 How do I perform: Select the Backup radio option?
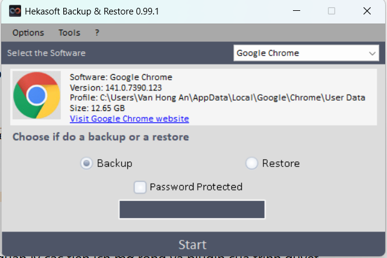tap(87, 163)
